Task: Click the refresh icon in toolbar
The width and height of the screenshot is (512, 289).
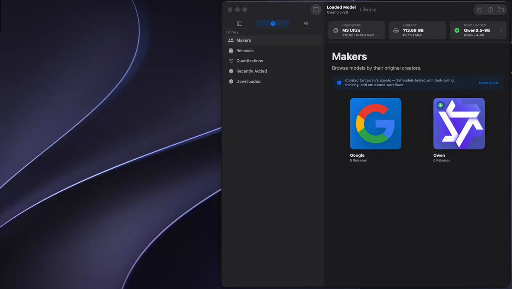Action: 480,10
